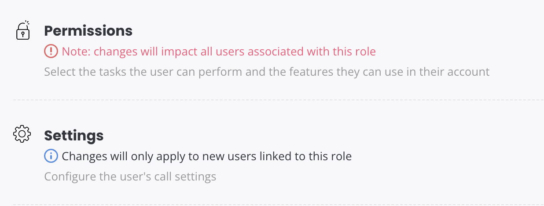The width and height of the screenshot is (544, 206).
Task: Click the unlocked padlock Permissions icon
Action: (23, 30)
